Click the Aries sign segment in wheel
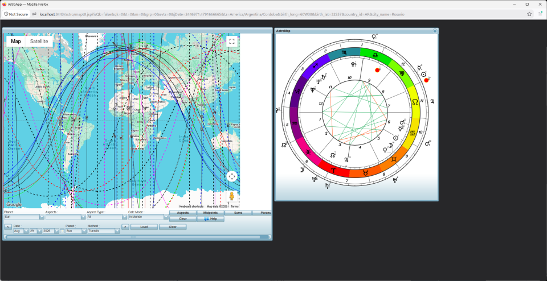 coord(334,170)
